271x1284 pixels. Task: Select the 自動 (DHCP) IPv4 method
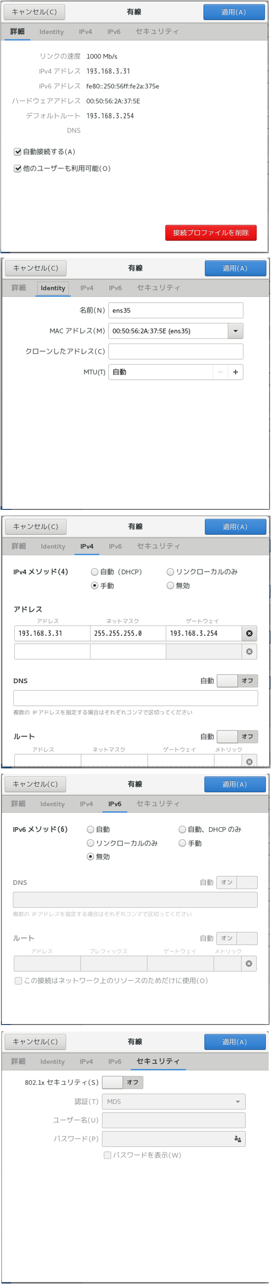[94, 572]
